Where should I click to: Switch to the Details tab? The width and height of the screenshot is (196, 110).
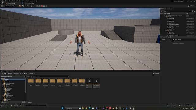(164, 39)
